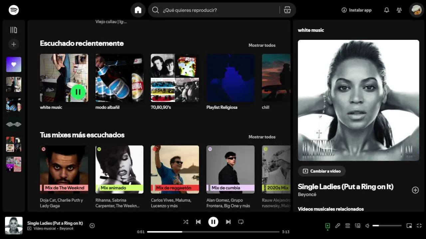Open notifications bell
Viewport: 426px width, 239px height.
386,10
